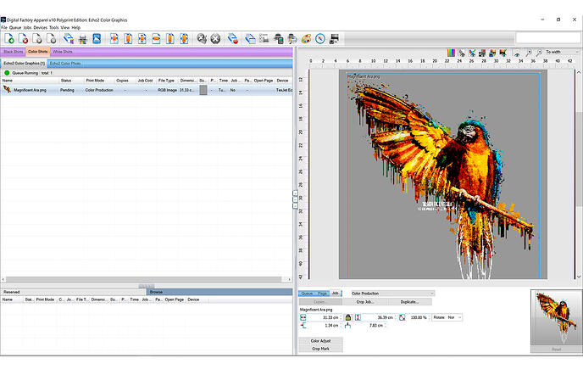Click the job height value field

pyautogui.click(x=380, y=317)
